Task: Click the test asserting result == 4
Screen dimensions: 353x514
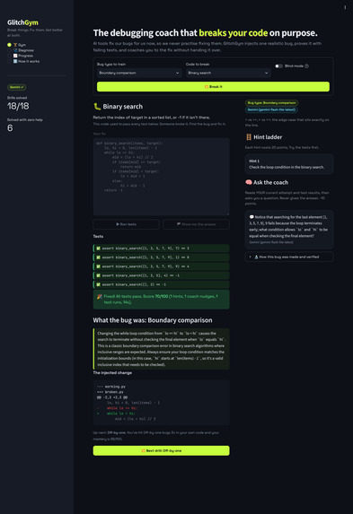Action: (161, 266)
